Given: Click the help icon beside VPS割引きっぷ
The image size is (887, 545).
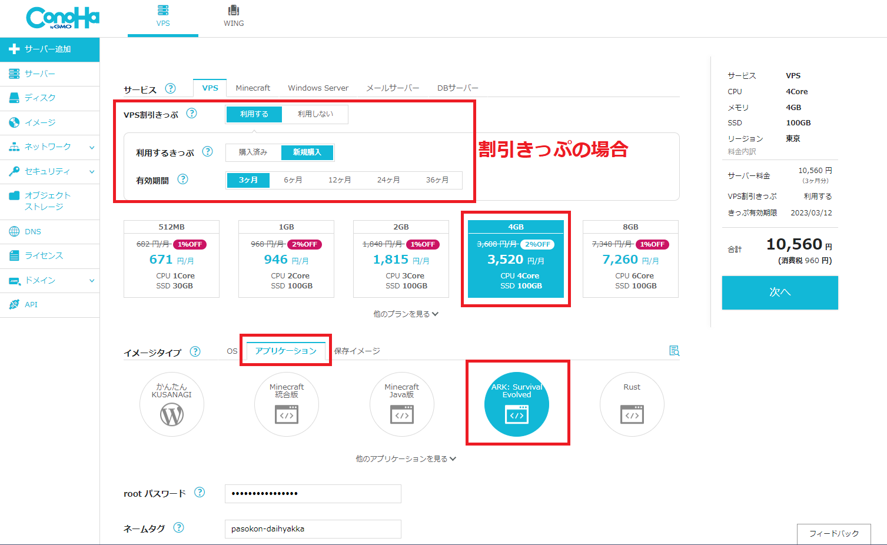Looking at the screenshot, I should [x=191, y=114].
